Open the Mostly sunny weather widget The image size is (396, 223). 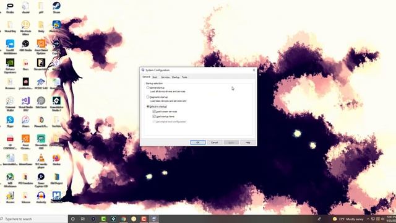(348, 219)
